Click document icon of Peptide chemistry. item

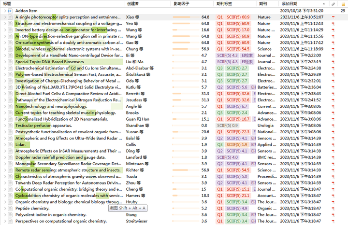tap(10, 209)
